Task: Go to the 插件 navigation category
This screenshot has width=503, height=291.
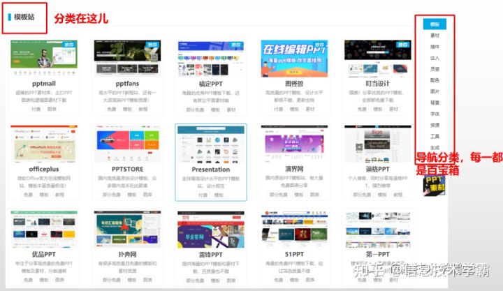Action: [435, 47]
